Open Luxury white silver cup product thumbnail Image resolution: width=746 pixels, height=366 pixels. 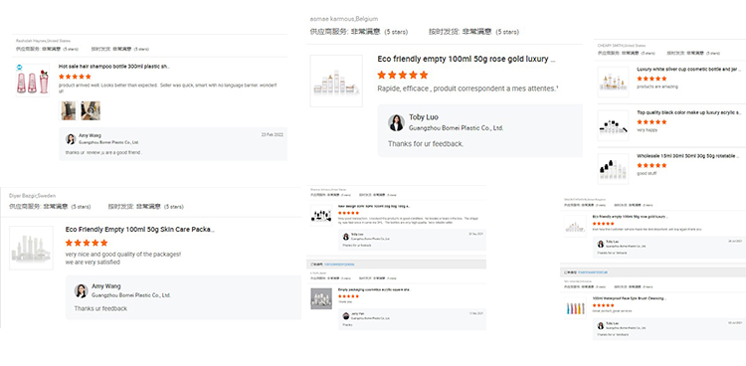[614, 82]
